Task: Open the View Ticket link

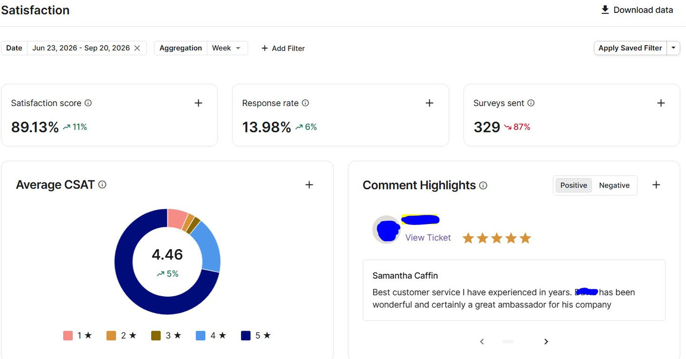Action: [428, 237]
